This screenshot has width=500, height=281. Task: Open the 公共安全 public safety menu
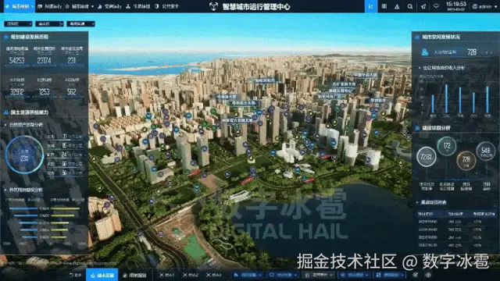click(166, 6)
